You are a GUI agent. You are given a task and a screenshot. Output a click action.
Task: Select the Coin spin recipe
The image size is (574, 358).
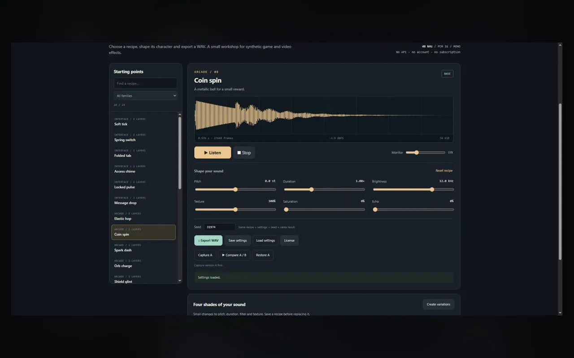point(143,232)
